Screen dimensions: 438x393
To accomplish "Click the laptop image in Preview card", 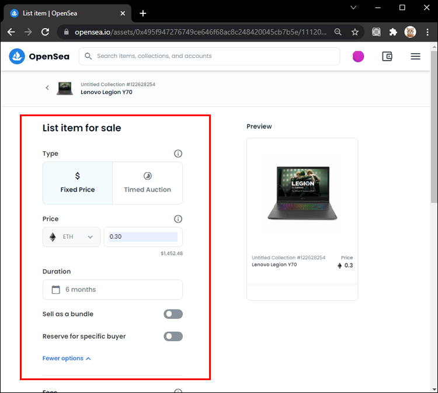I will [303, 193].
